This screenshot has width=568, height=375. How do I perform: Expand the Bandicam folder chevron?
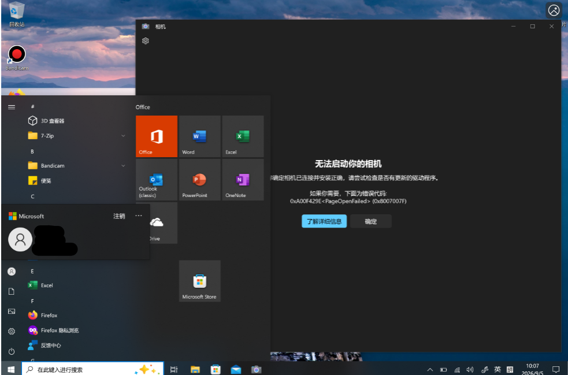[x=123, y=166]
